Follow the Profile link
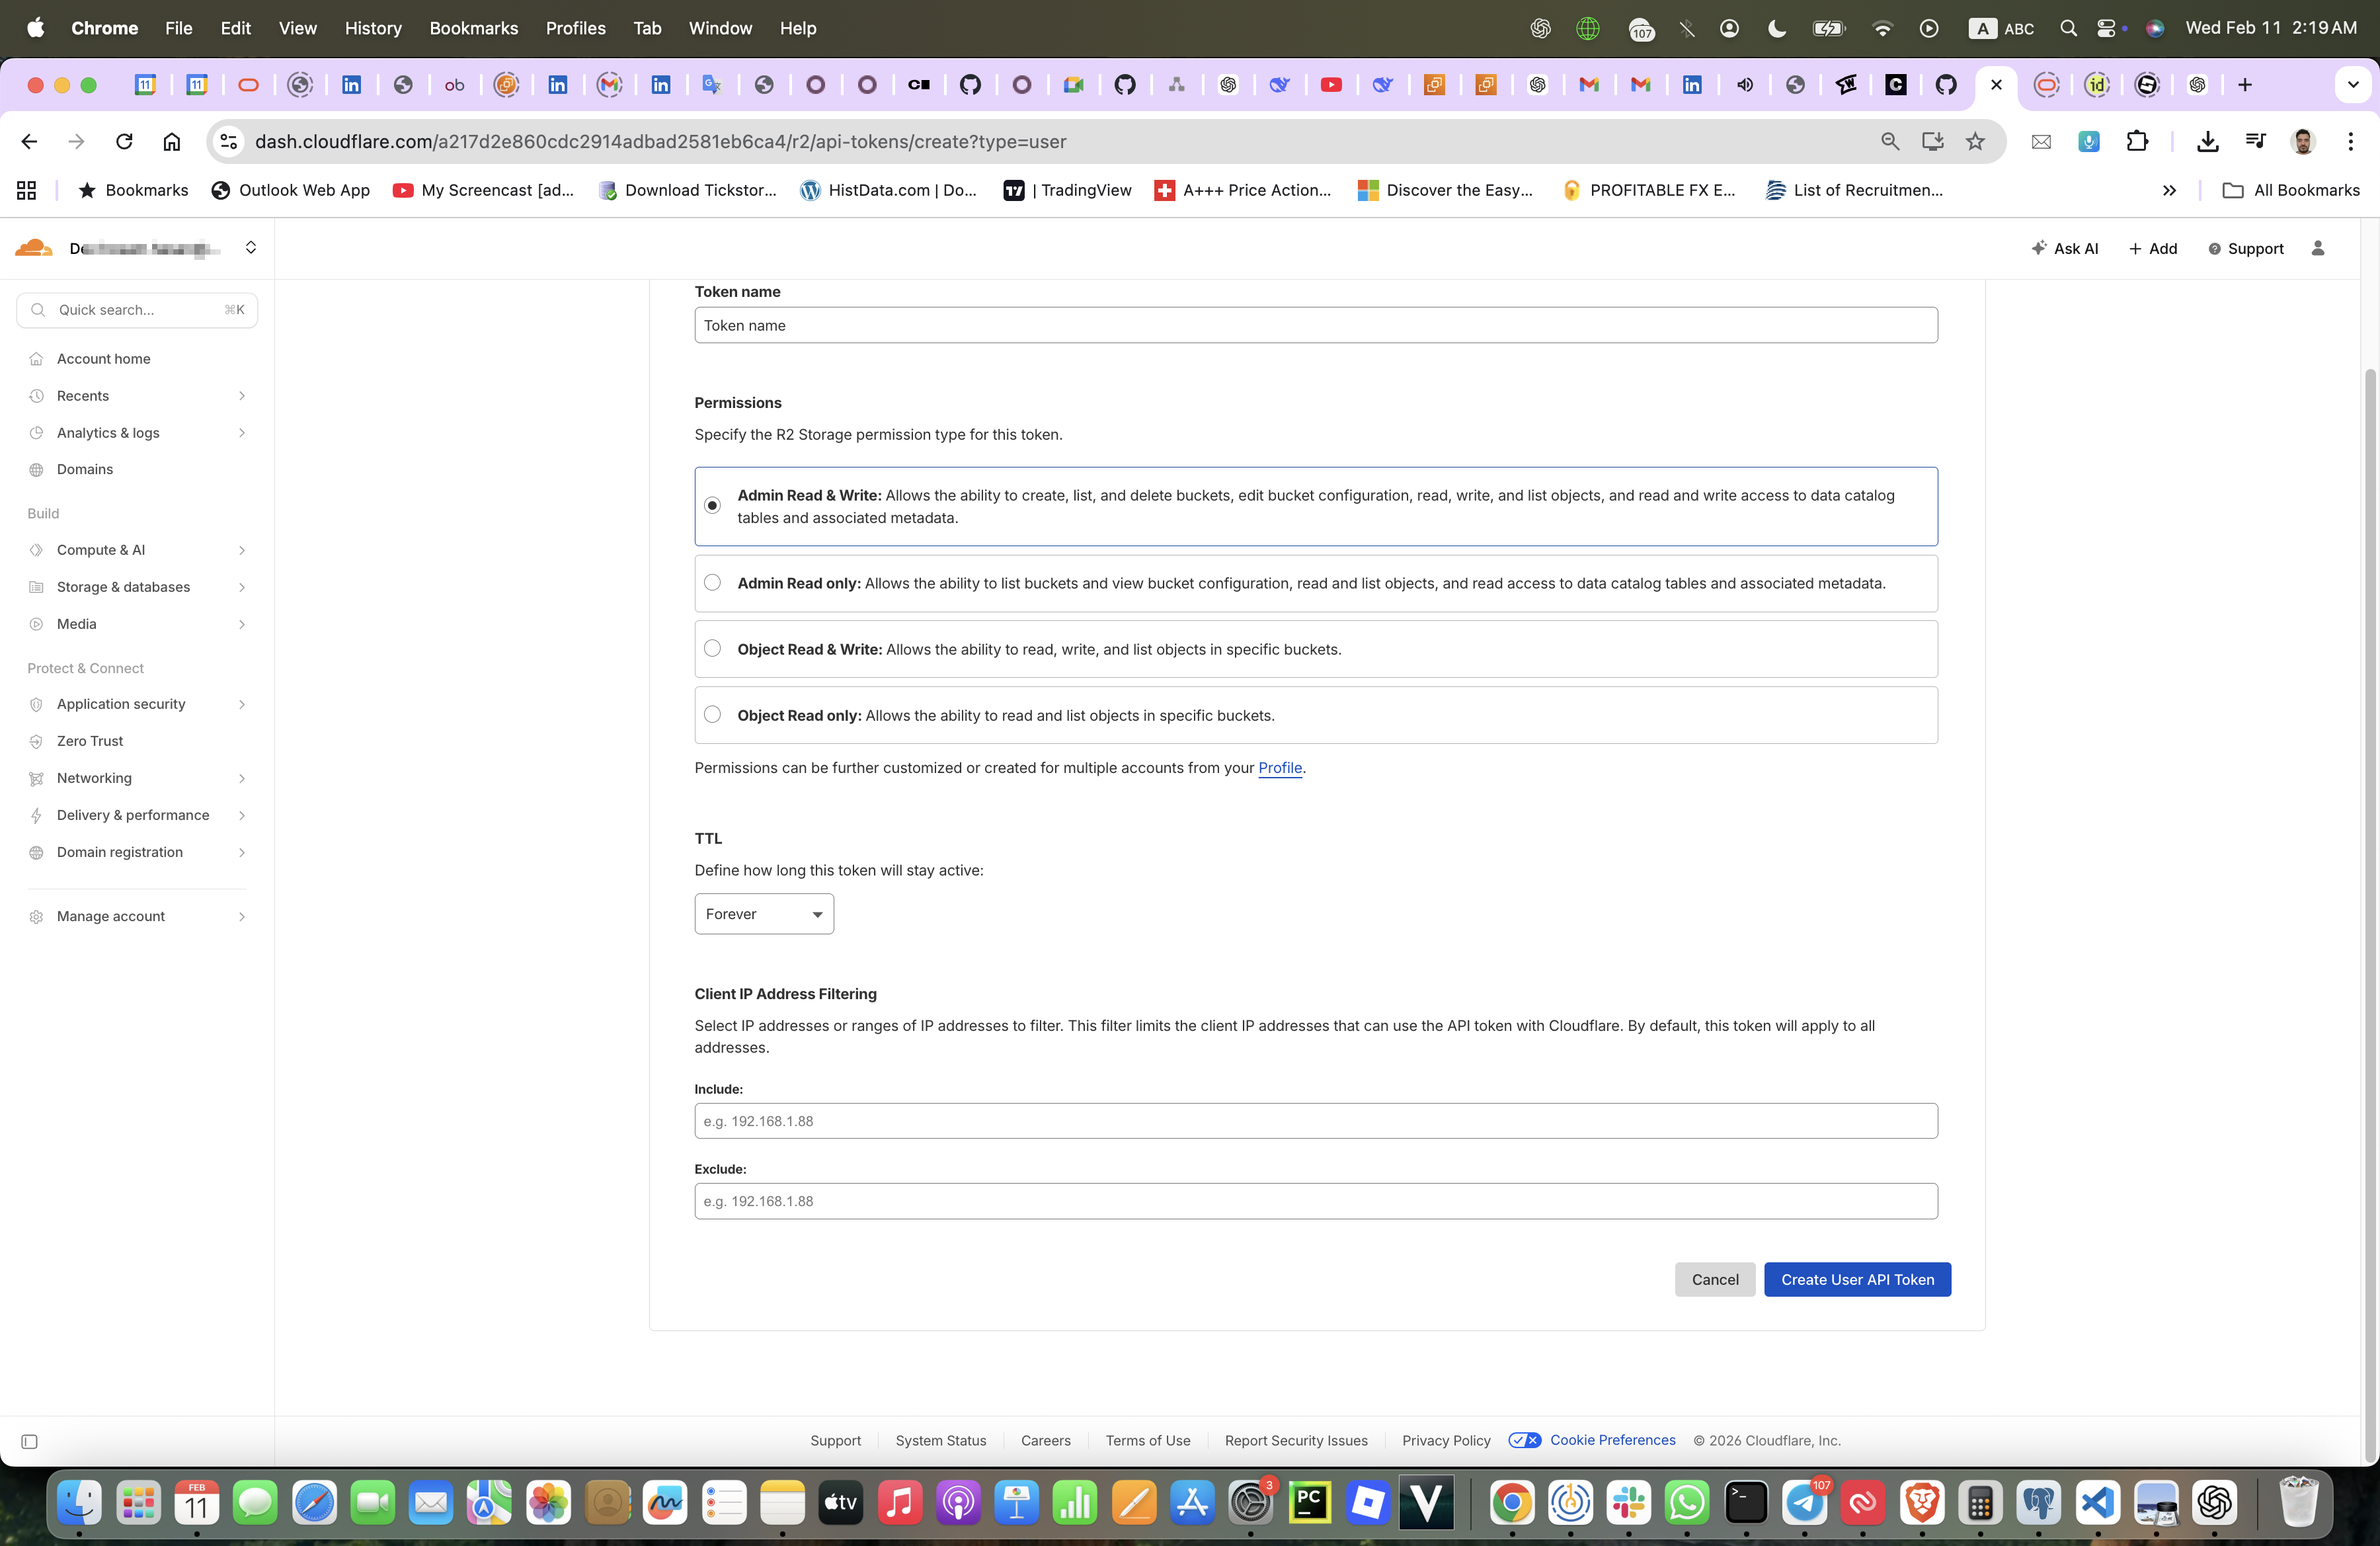The height and width of the screenshot is (1546, 2380). (x=1279, y=768)
